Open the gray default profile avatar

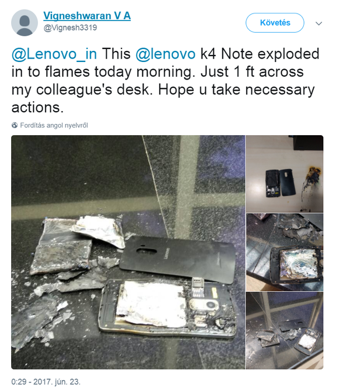pos(25,23)
